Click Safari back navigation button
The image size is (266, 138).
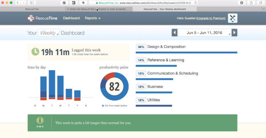tap(18, 3)
